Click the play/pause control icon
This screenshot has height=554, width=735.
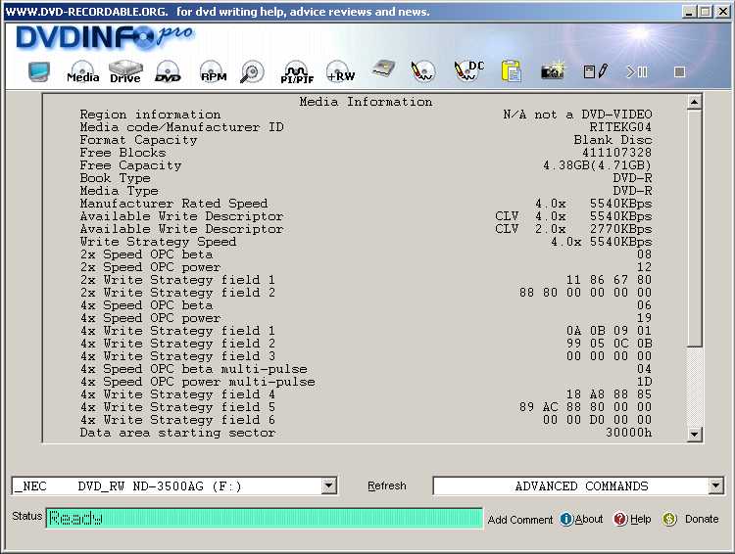coord(637,72)
